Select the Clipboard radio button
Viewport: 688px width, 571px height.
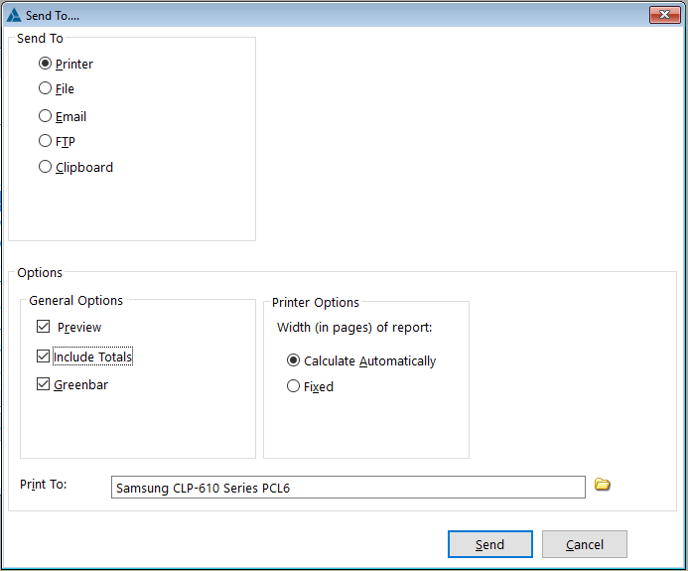point(46,167)
